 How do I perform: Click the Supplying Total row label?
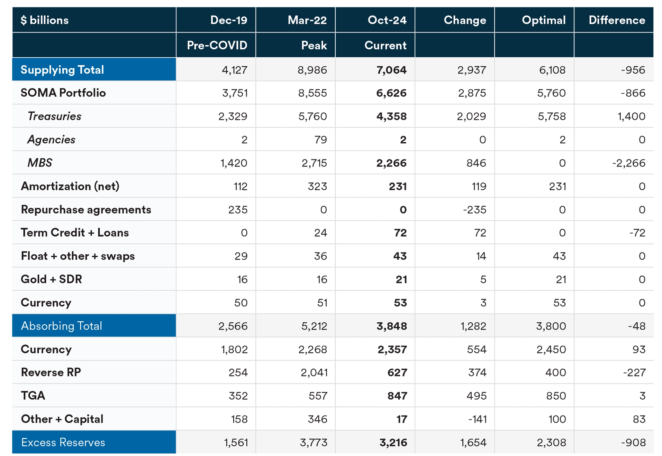pyautogui.click(x=62, y=70)
